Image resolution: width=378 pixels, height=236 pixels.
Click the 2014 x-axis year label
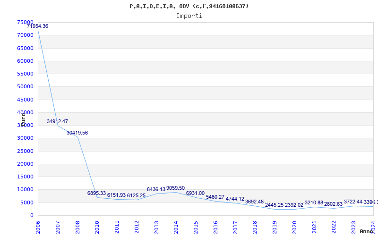click(x=176, y=227)
